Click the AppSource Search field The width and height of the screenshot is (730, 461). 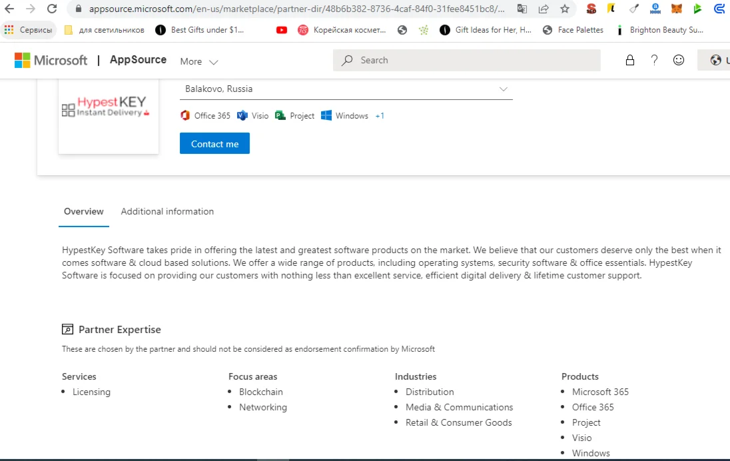[x=466, y=60]
